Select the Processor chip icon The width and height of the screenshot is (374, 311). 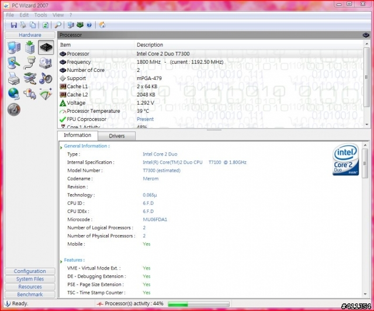point(46,47)
